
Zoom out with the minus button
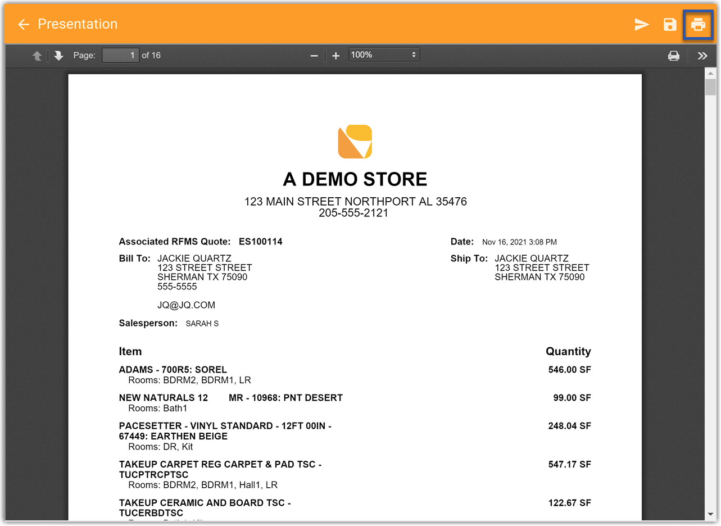(x=314, y=56)
